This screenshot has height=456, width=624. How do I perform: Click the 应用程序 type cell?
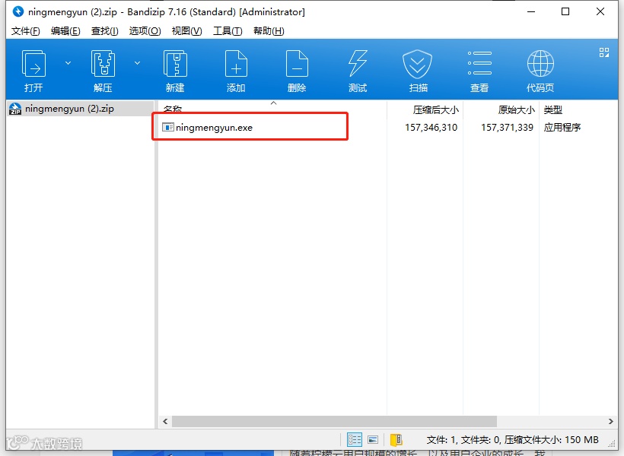(562, 127)
